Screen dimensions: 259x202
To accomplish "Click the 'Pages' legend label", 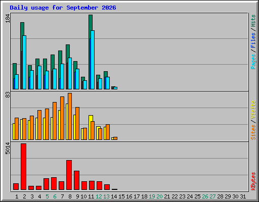I will pyautogui.click(x=253, y=62).
